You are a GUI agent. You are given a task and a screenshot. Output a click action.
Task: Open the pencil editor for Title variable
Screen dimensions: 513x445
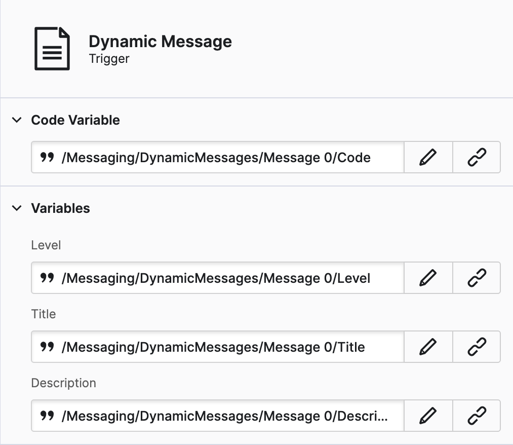pyautogui.click(x=428, y=347)
